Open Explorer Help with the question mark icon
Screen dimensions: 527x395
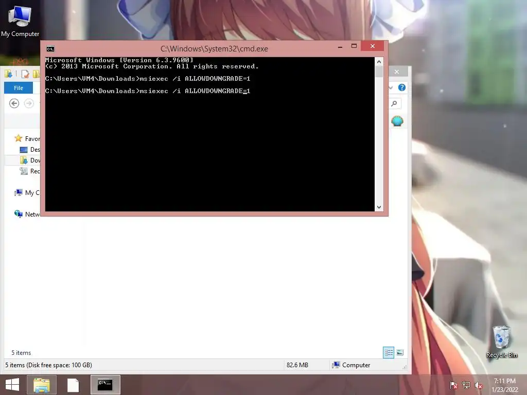(401, 87)
